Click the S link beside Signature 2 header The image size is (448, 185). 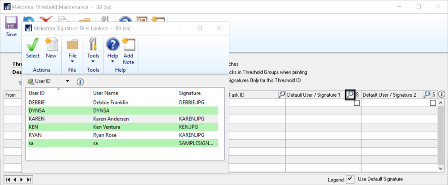[x=433, y=95]
